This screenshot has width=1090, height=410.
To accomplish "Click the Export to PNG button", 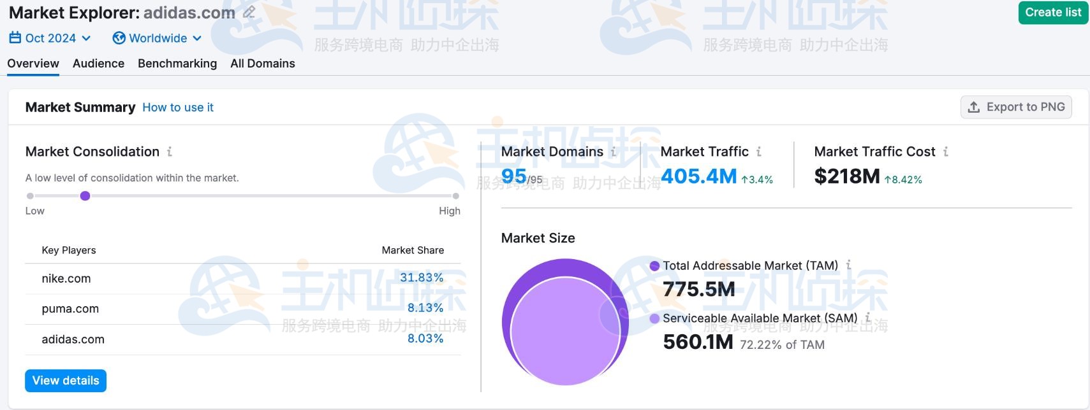I will [x=1016, y=107].
